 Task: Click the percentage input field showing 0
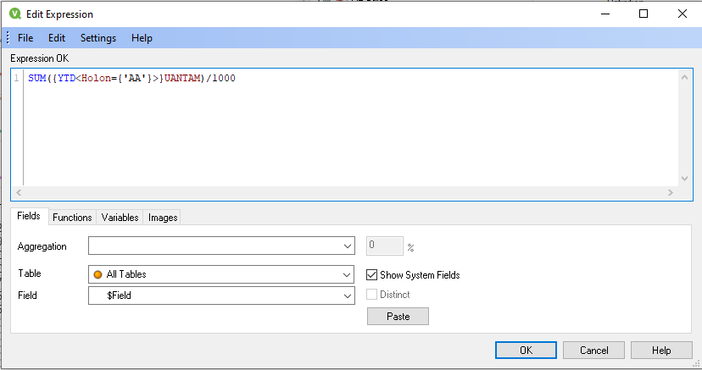point(385,246)
